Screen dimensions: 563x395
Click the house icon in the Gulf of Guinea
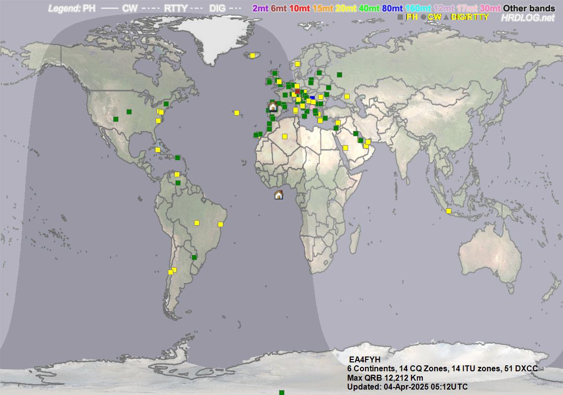coord(279,195)
